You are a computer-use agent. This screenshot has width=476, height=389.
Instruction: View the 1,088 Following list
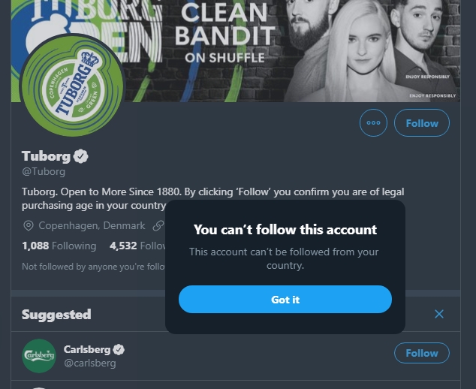click(59, 246)
